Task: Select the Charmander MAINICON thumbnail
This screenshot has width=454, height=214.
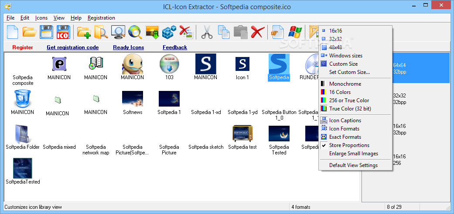Action: tap(132, 64)
